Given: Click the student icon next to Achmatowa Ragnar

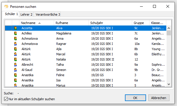Looking at the screenshot, I should (15, 44).
